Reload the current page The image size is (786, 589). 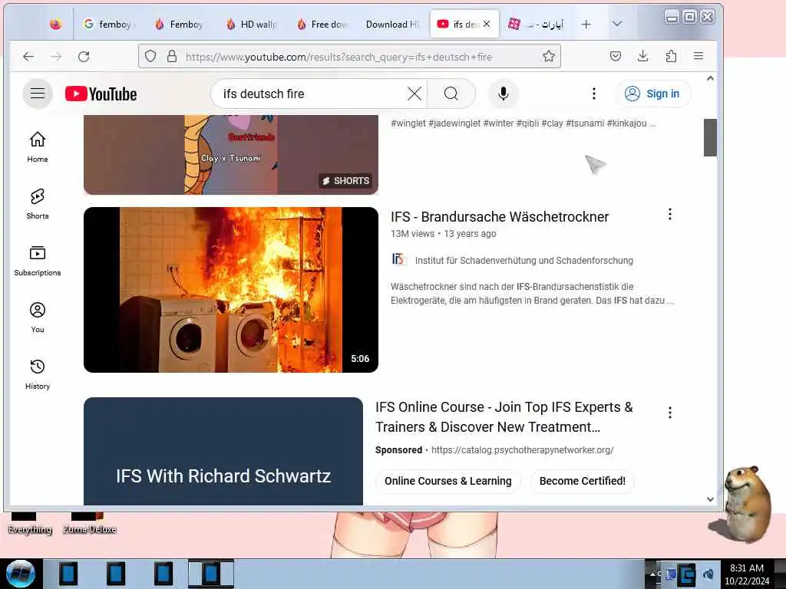[84, 57]
